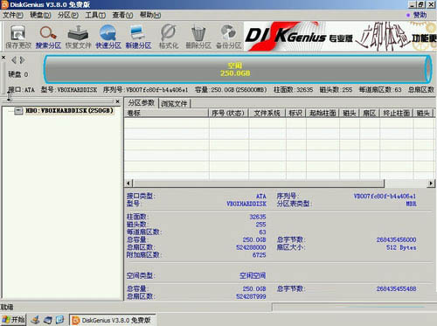Close the left disk tree panel
The height and width of the screenshot is (326, 437).
pos(117,101)
